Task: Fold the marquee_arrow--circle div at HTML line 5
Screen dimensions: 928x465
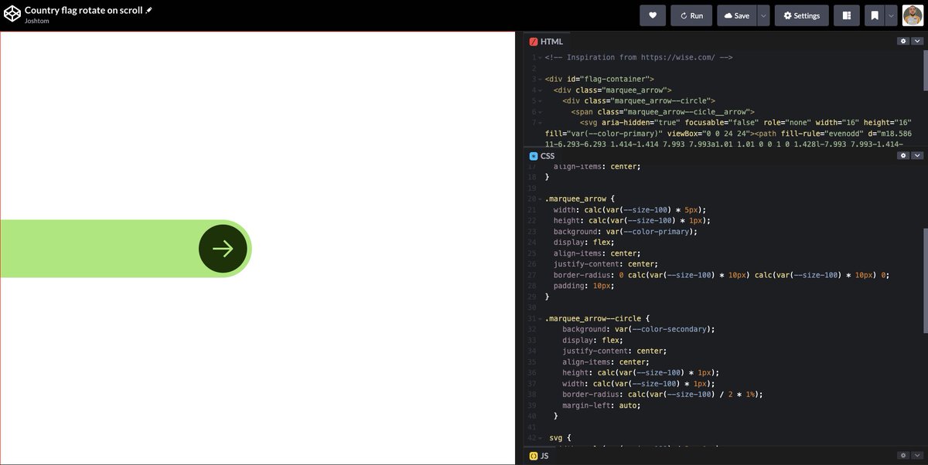Action: coord(540,101)
